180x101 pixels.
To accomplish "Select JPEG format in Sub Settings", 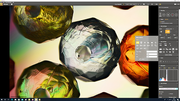I will tap(161, 46).
